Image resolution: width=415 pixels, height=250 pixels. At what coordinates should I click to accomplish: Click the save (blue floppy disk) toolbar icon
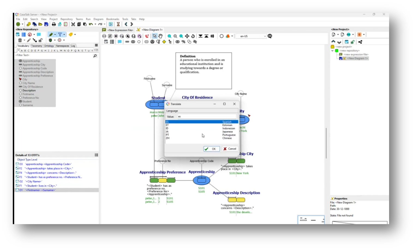(x=46, y=24)
